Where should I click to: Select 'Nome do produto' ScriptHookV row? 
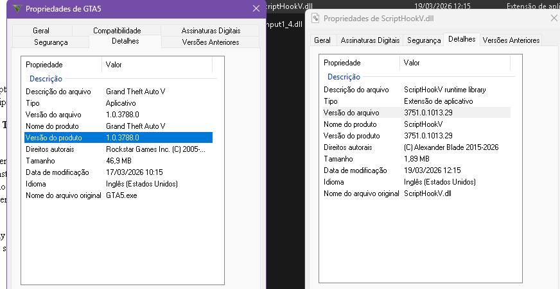(x=416, y=124)
